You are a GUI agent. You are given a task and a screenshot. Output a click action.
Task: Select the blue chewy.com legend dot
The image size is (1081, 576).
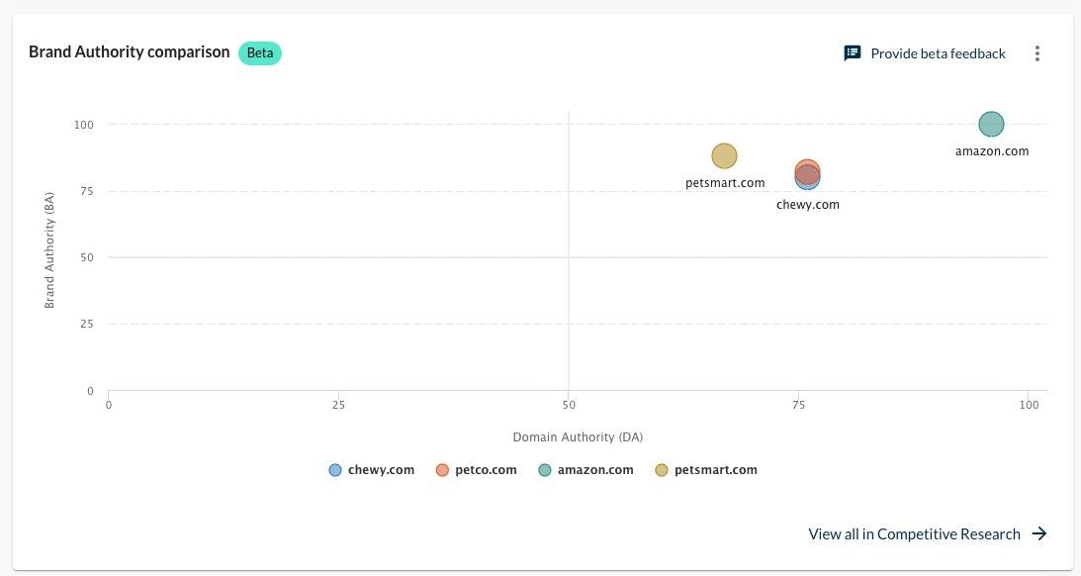point(334,469)
